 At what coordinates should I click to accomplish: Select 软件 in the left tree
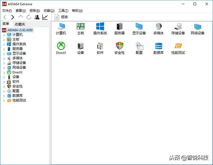coord(13,82)
